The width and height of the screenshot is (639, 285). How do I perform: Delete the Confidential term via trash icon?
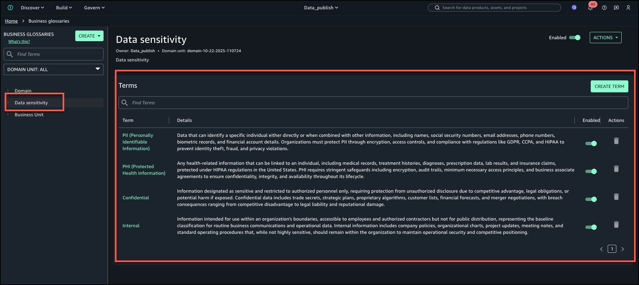(x=616, y=197)
